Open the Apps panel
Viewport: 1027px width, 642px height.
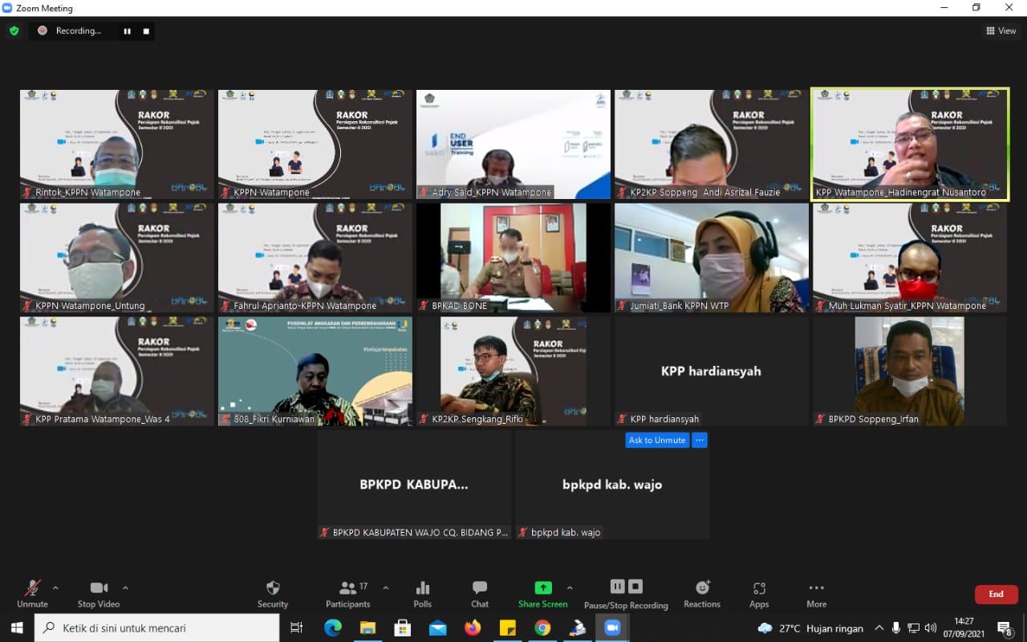pyautogui.click(x=759, y=594)
